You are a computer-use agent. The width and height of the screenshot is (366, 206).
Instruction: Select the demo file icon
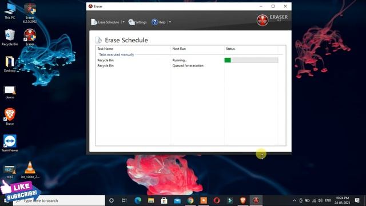10,92
